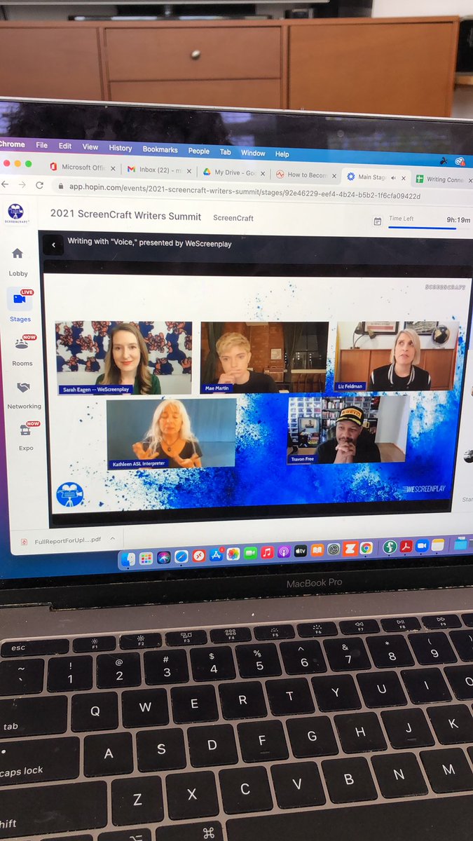This screenshot has height=841, width=473.
Task: Open Music from the Dock
Action: point(267,553)
